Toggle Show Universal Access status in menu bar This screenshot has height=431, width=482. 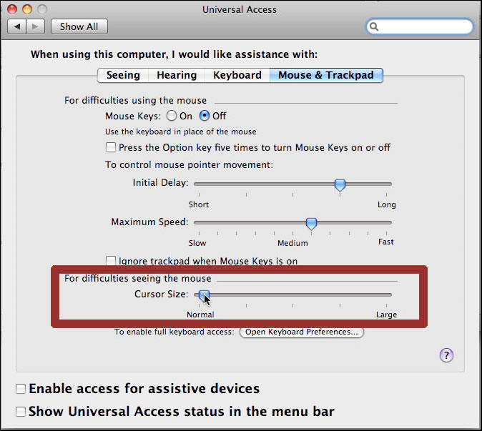click(x=21, y=411)
